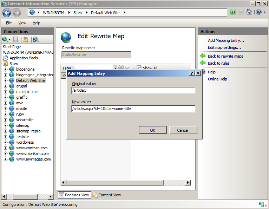The image size is (269, 209).
Task: Expand the wordpress site tree node
Action: (x=6, y=142)
